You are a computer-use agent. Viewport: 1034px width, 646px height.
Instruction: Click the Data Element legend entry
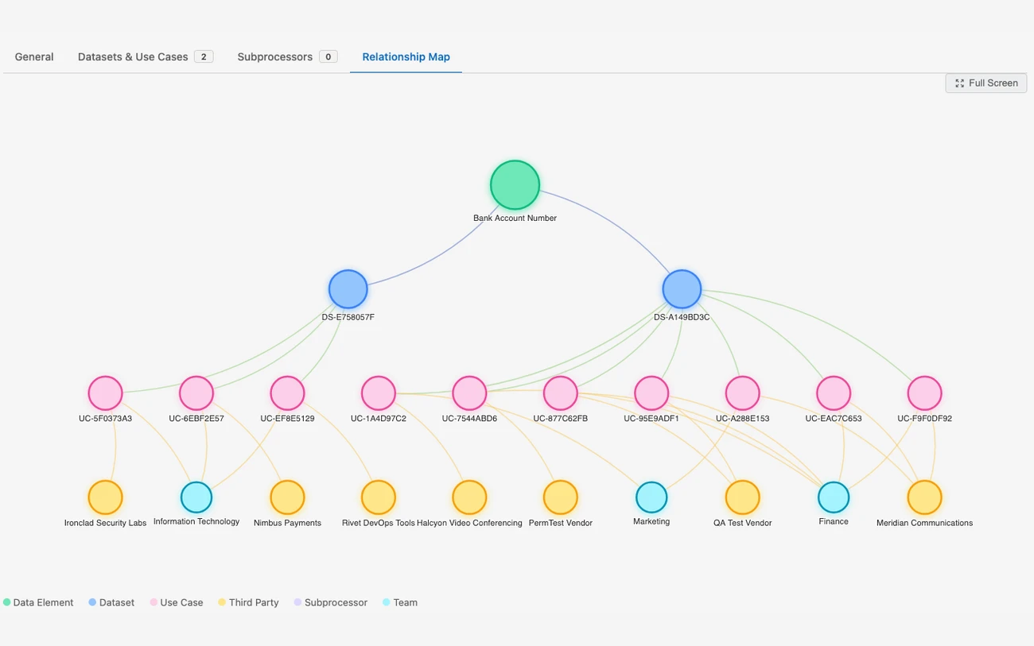38,602
